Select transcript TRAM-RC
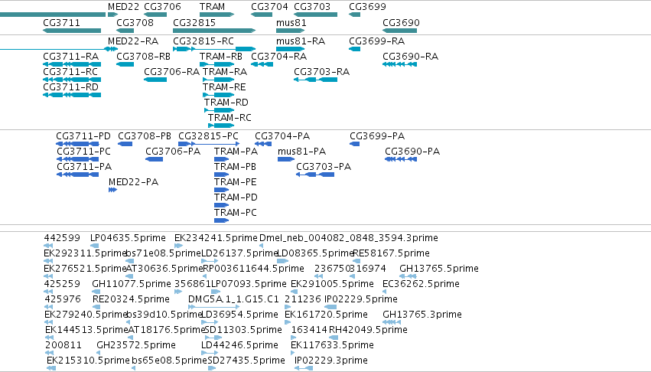 click(229, 118)
